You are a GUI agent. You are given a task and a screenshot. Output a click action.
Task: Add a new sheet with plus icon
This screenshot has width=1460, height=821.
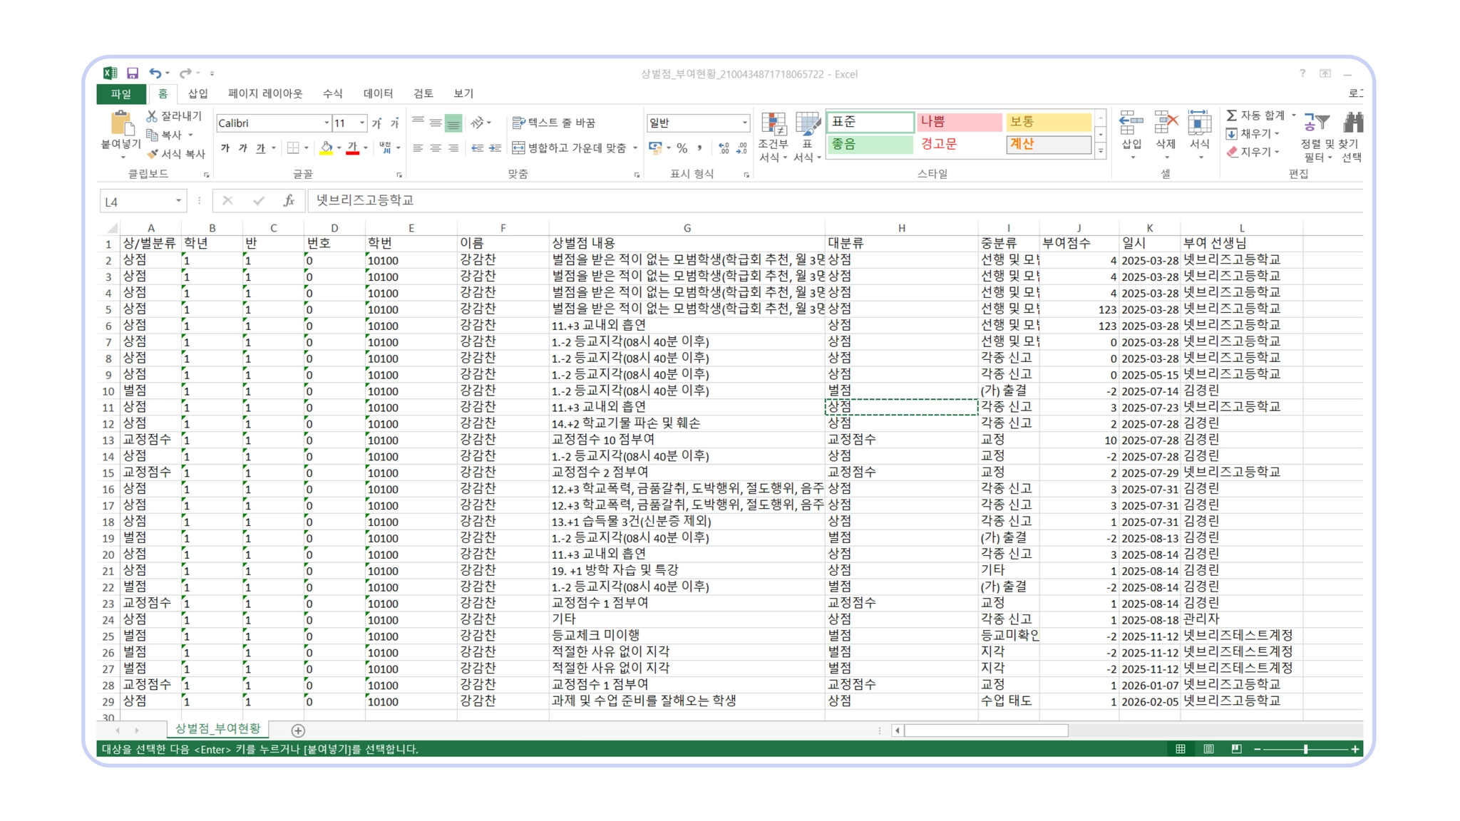[298, 730]
